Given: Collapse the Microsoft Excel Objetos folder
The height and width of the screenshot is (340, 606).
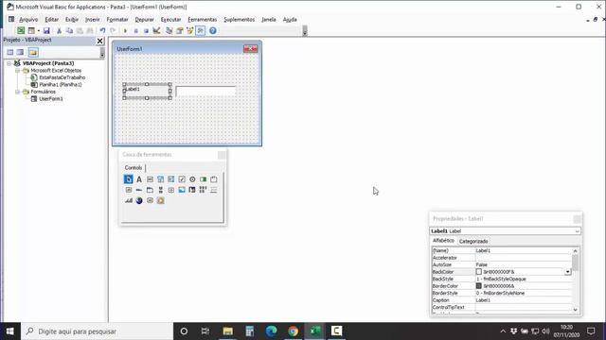Looking at the screenshot, I should pos(17,71).
